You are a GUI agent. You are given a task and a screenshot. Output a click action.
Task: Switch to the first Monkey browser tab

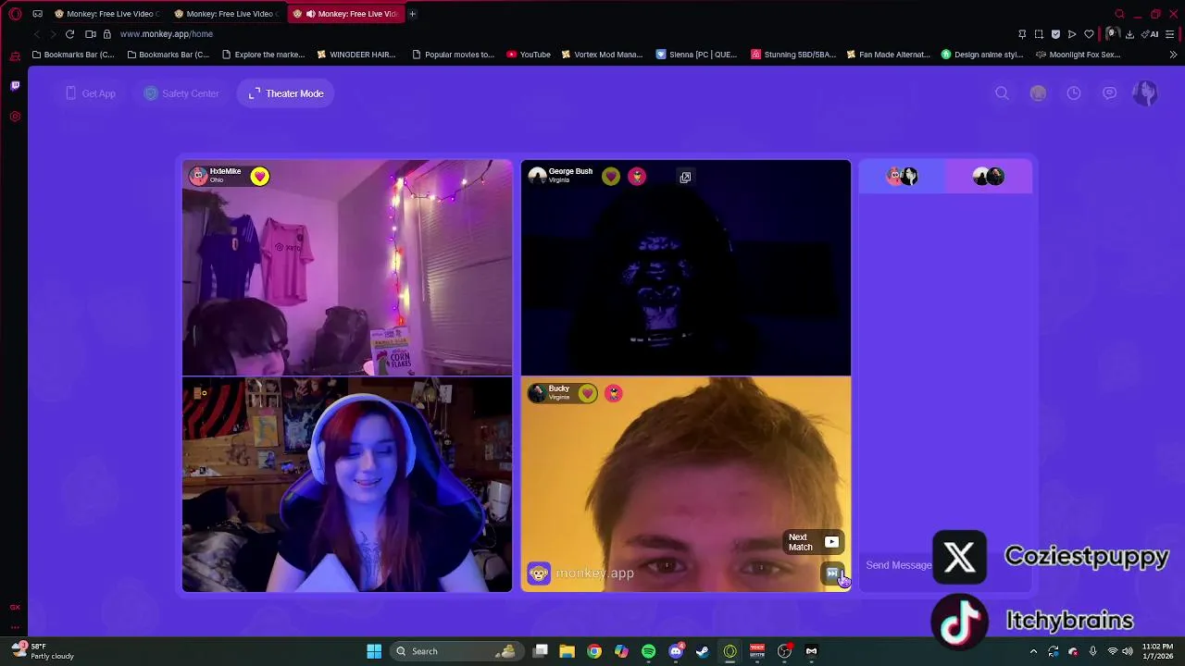click(106, 14)
